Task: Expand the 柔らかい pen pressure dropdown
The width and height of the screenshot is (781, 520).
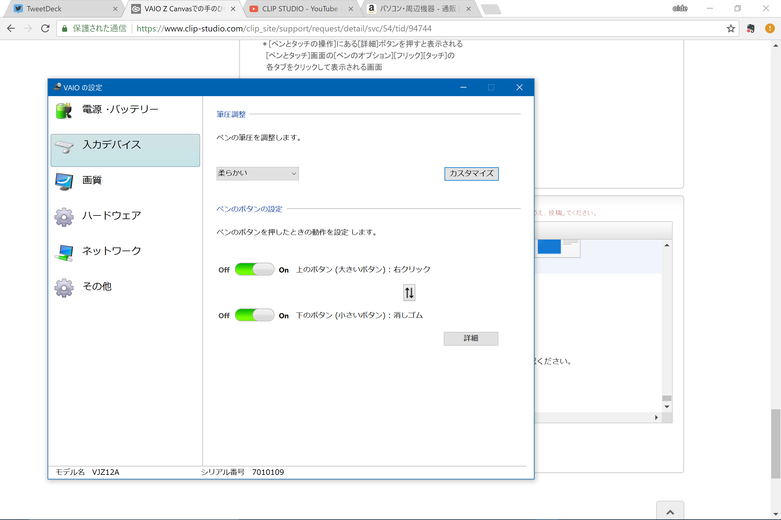Action: pos(257,173)
